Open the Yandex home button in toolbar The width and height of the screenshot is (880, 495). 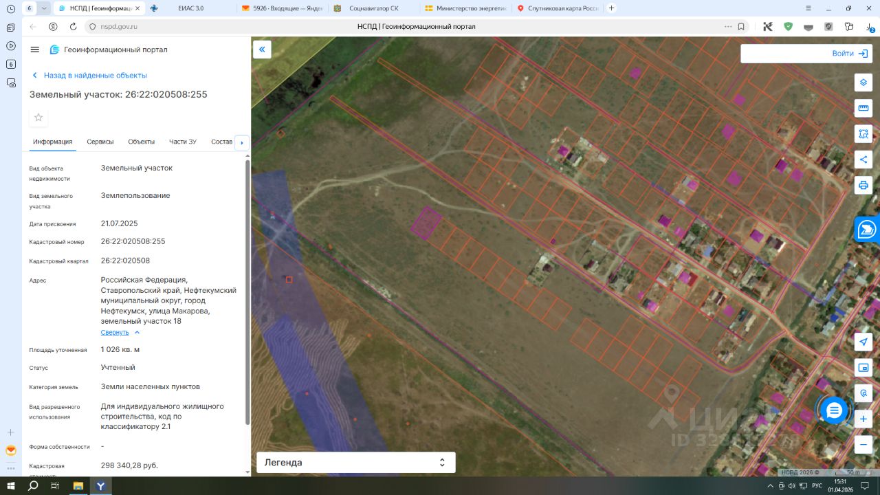point(53,26)
